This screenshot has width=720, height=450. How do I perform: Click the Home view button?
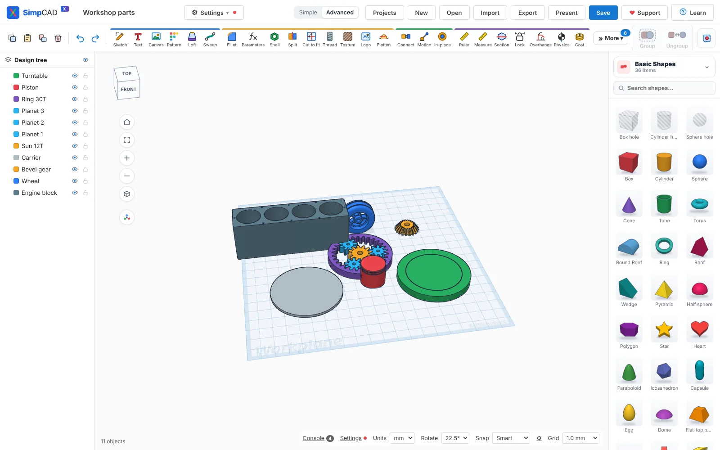click(127, 122)
